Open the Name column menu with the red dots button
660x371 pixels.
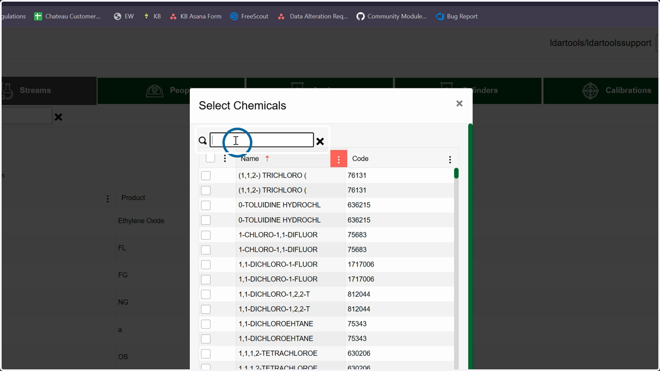tap(339, 159)
